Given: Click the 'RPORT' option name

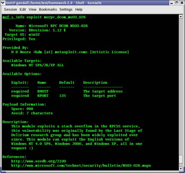Looking at the screenshot, I should pos(43,96).
